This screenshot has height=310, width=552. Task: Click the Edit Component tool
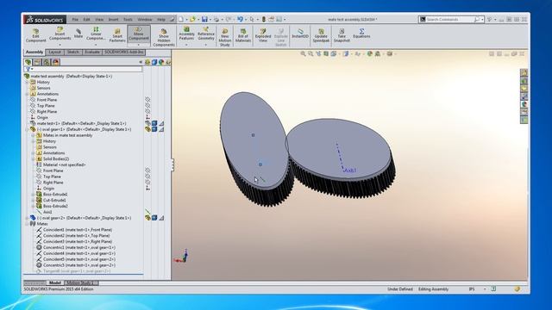click(35, 35)
